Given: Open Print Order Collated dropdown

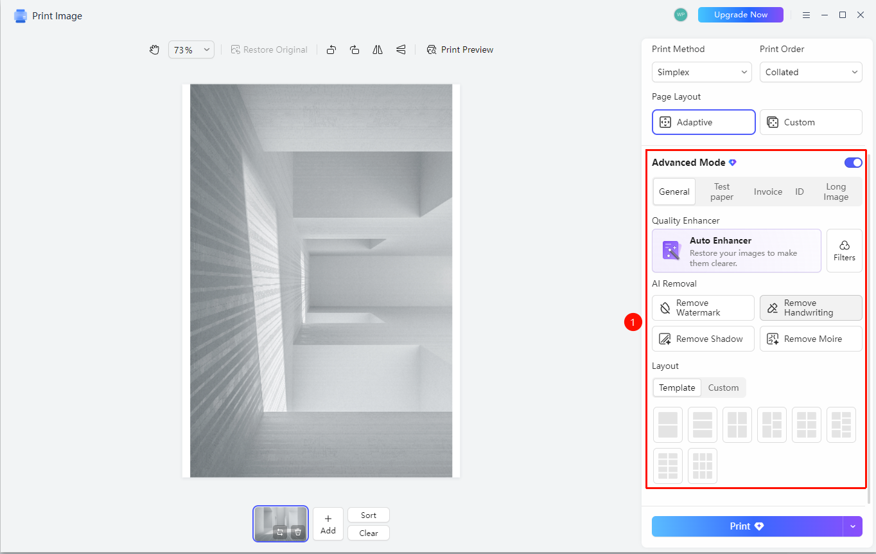Looking at the screenshot, I should point(811,72).
